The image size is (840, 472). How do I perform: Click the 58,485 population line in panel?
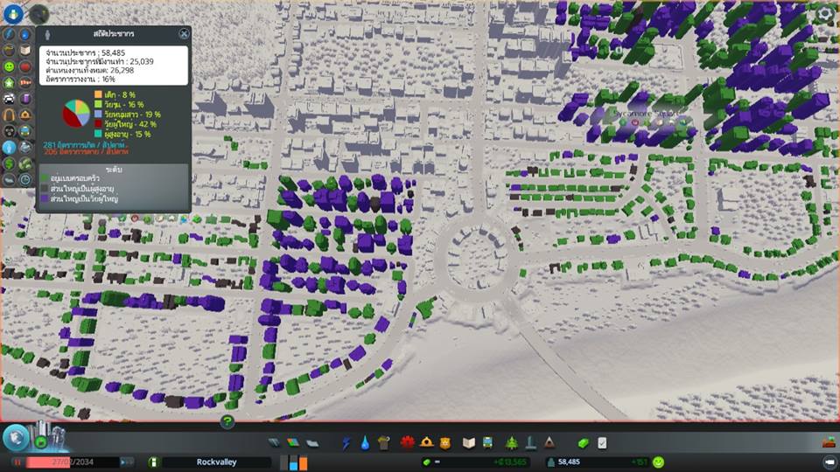(85, 53)
